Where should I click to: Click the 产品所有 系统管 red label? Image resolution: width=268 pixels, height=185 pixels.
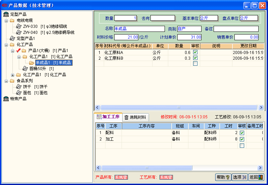pyautogui.click(x=121, y=177)
